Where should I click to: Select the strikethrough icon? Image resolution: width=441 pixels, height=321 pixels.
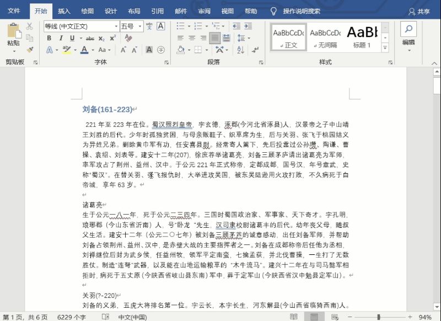(89, 38)
